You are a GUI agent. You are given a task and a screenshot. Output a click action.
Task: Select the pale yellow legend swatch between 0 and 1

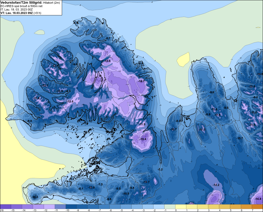(181, 207)
